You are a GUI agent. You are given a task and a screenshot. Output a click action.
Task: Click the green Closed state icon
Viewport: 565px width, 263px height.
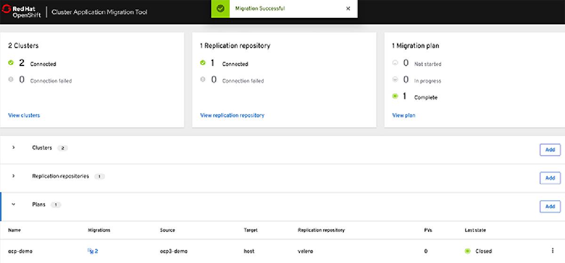click(468, 251)
